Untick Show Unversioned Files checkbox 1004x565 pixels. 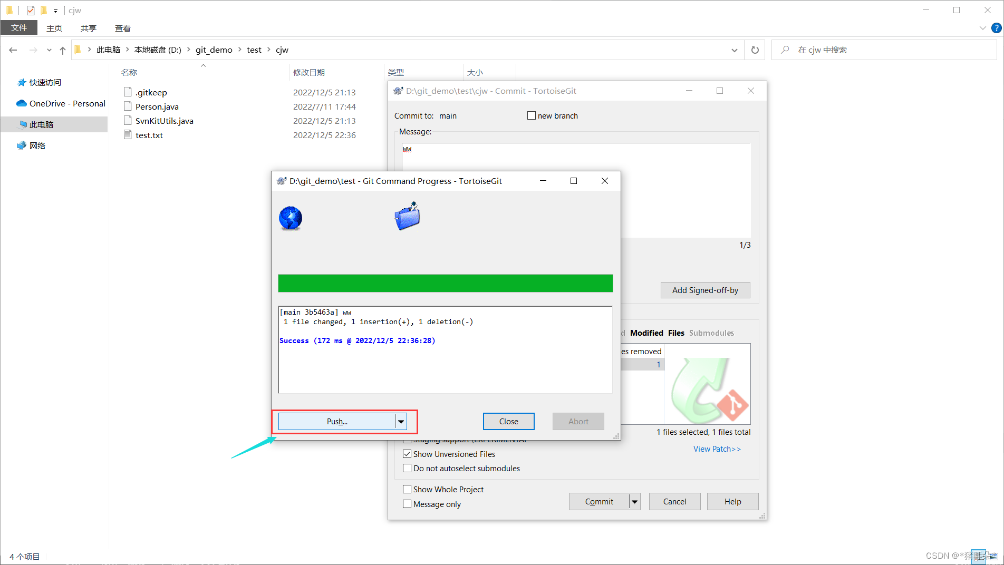point(407,454)
